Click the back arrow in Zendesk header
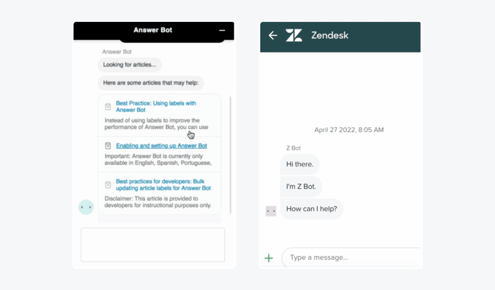 coord(273,35)
